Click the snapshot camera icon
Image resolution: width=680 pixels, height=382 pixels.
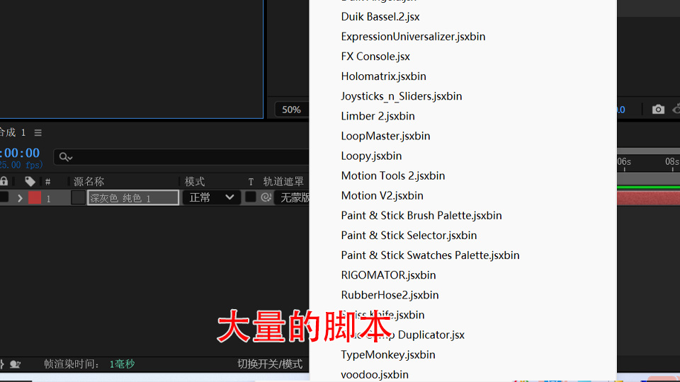click(658, 109)
